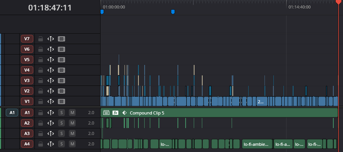Click the red A1 destination control
Viewport: 343px width, 152px height.
(x=27, y=113)
